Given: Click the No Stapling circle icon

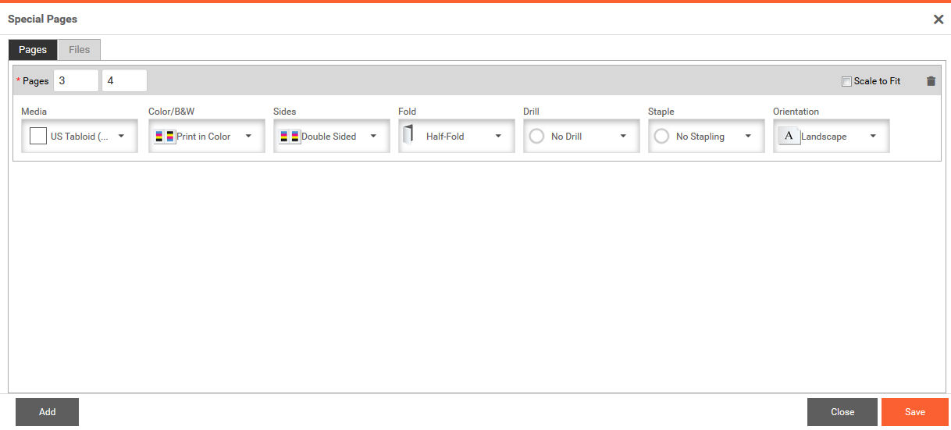Looking at the screenshot, I should [x=661, y=136].
